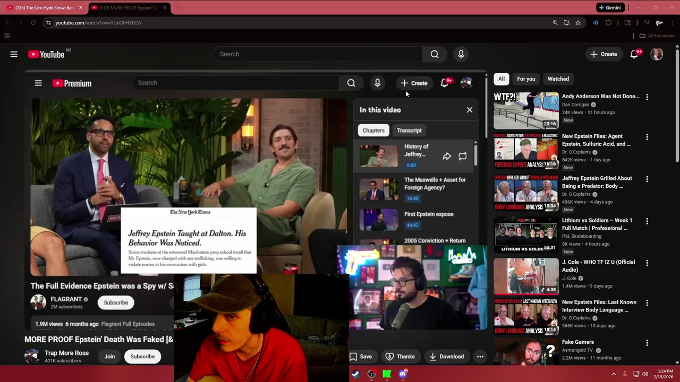
Task: Join the Trap More Ross channel
Action: [x=109, y=357]
